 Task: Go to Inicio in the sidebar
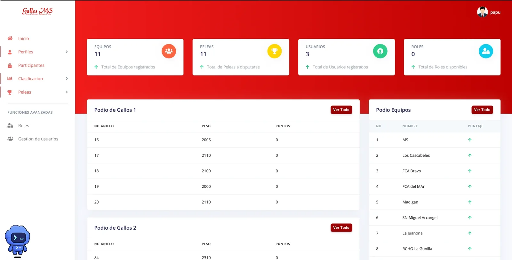[23, 38]
